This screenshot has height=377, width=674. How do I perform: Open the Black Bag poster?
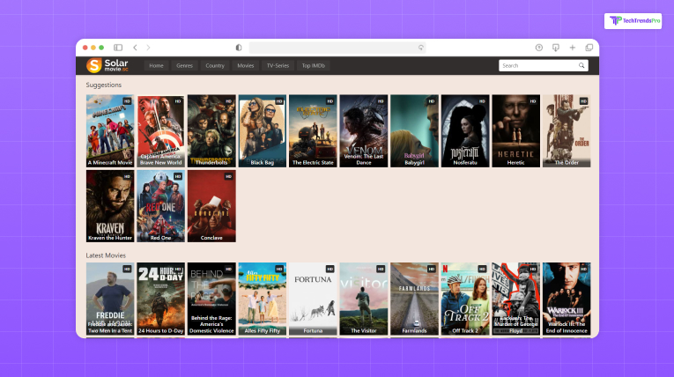pyautogui.click(x=263, y=130)
